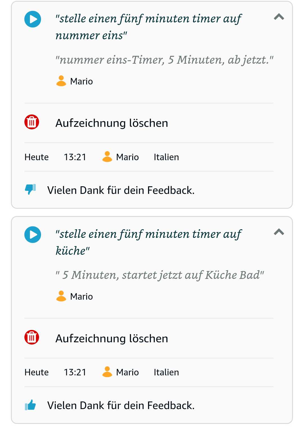The height and width of the screenshot is (427, 303).
Task: Tap response "nummer eins-Timer, 5 Minuten, ab jetzt."
Action: 164,60
